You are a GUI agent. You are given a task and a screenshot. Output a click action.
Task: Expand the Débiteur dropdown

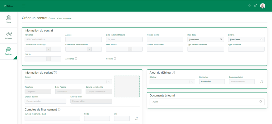click(192, 82)
